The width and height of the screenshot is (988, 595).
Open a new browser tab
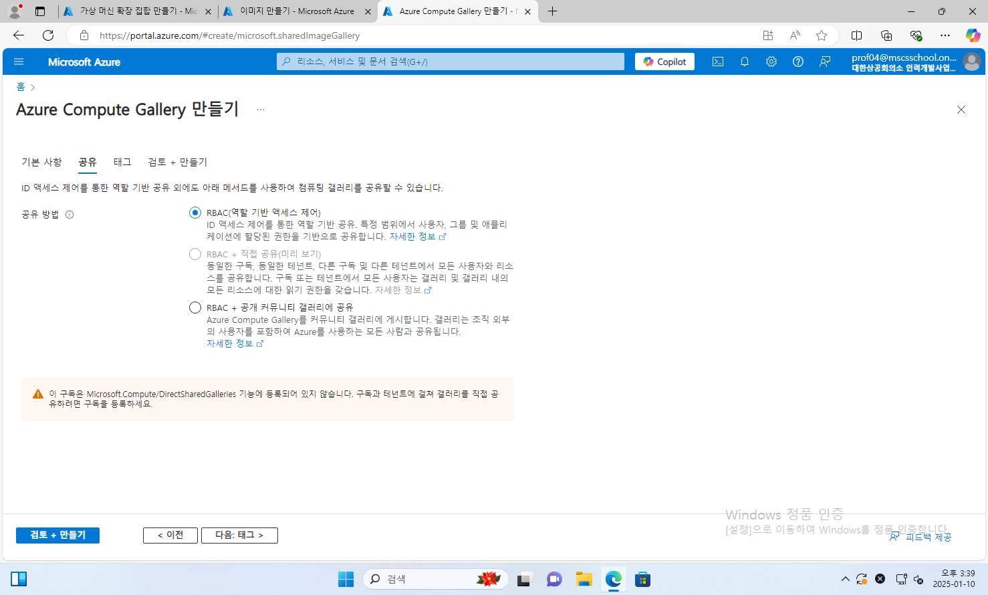point(552,11)
